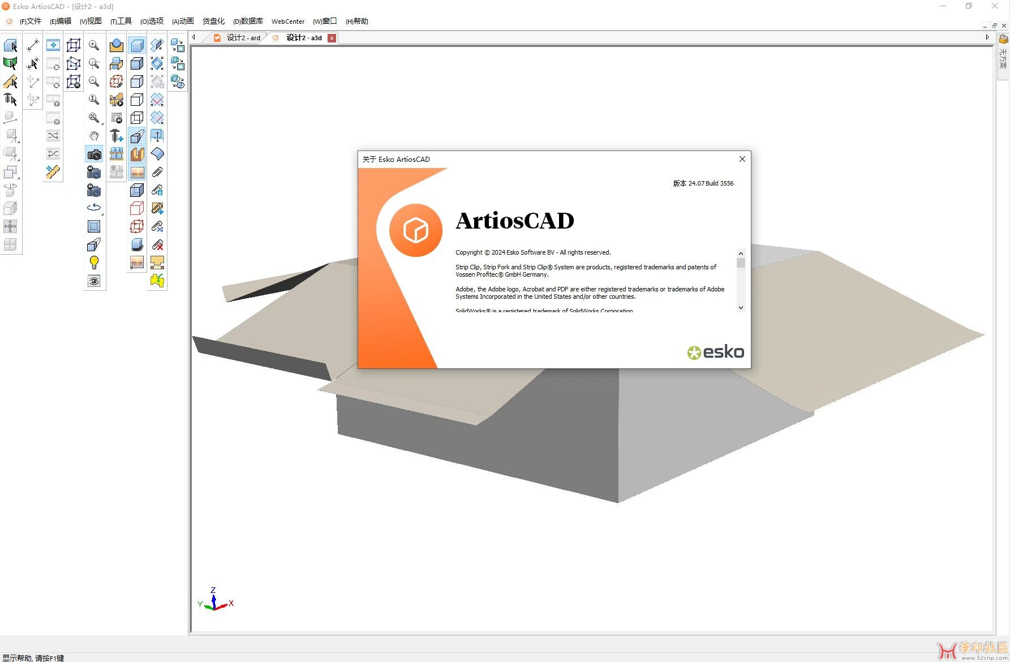Open the WebCenter menu
Image resolution: width=1010 pixels, height=662 pixels.
coord(288,22)
